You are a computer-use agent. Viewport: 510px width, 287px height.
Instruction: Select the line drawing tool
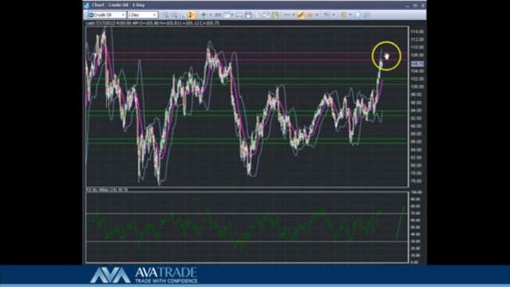coord(287,15)
